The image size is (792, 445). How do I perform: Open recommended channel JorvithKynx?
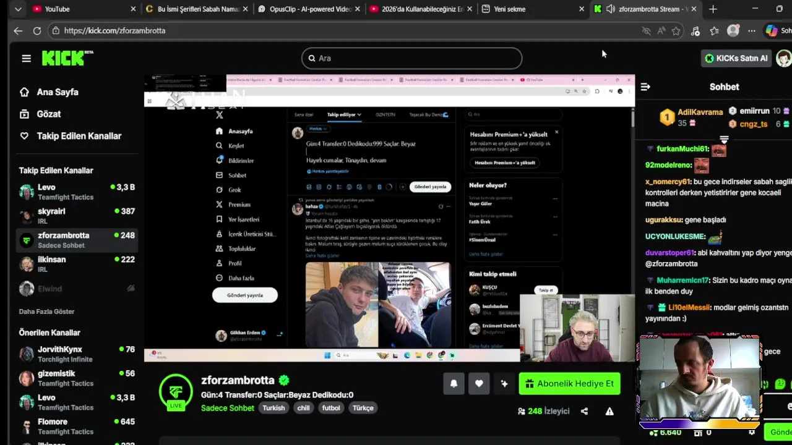click(77, 354)
